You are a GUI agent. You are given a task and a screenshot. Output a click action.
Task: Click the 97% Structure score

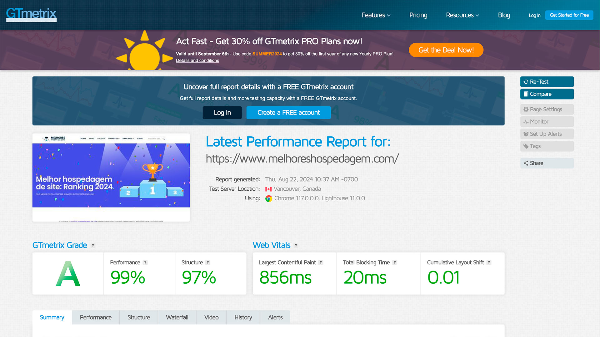click(199, 277)
